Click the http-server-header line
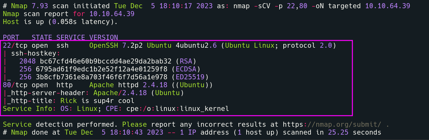The image size is (429, 140). (94, 93)
